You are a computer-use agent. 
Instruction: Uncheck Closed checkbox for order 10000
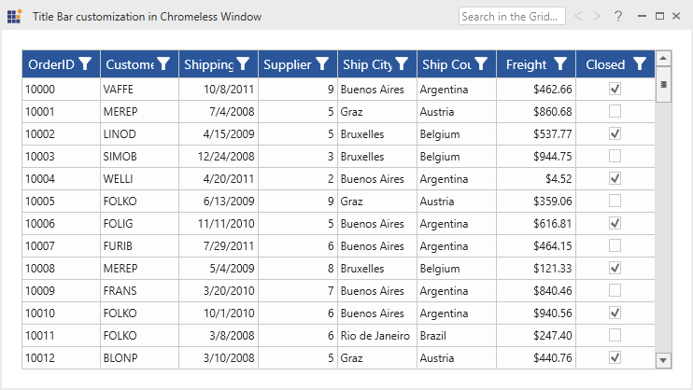click(615, 90)
